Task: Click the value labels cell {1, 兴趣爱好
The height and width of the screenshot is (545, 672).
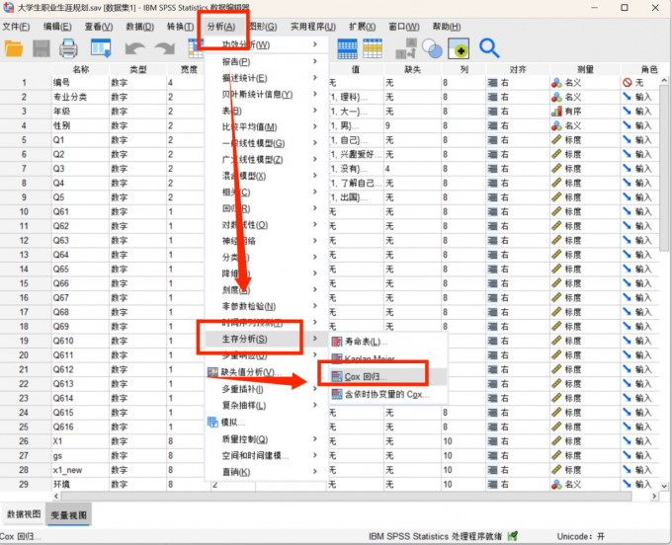Action: pos(356,155)
